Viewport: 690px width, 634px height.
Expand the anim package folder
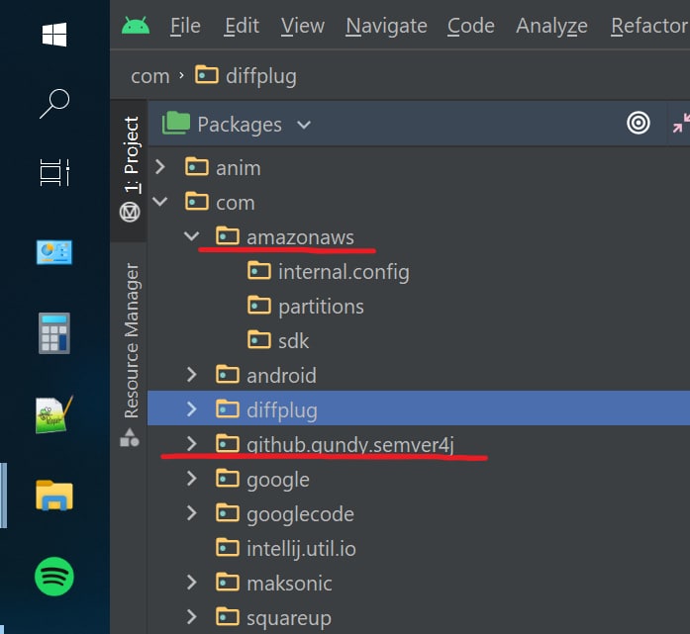click(x=160, y=167)
